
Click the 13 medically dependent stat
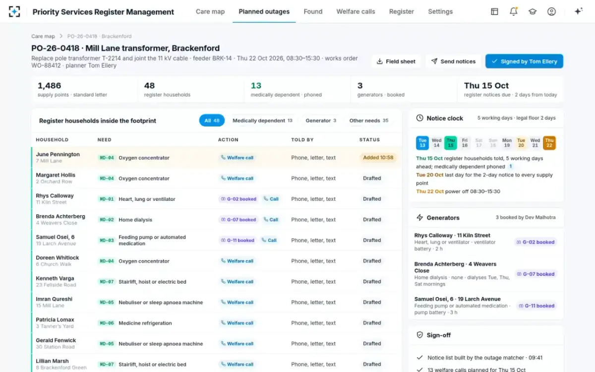click(297, 89)
